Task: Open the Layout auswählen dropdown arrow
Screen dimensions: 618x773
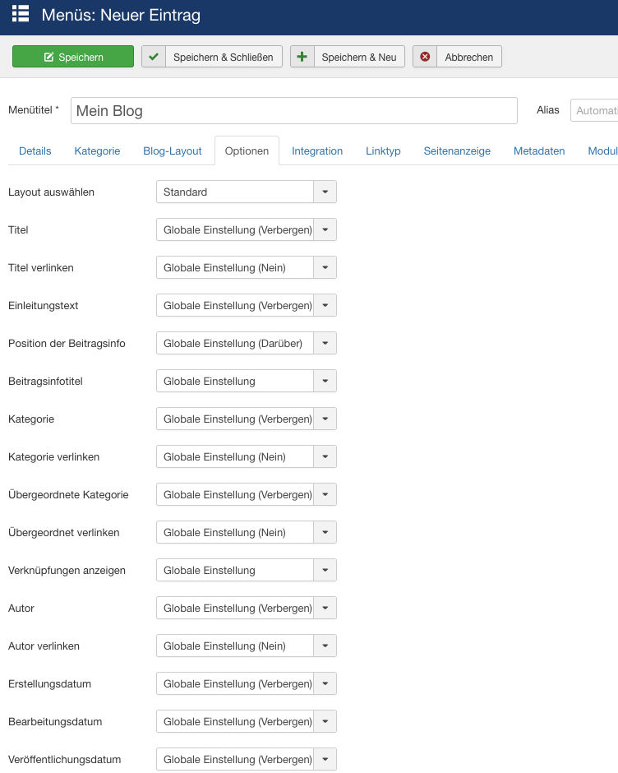Action: [x=325, y=192]
